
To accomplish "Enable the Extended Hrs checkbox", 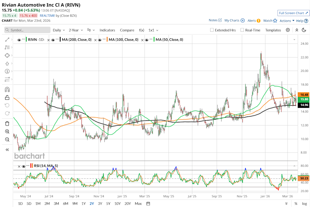I will pyautogui.click(x=212, y=30).
